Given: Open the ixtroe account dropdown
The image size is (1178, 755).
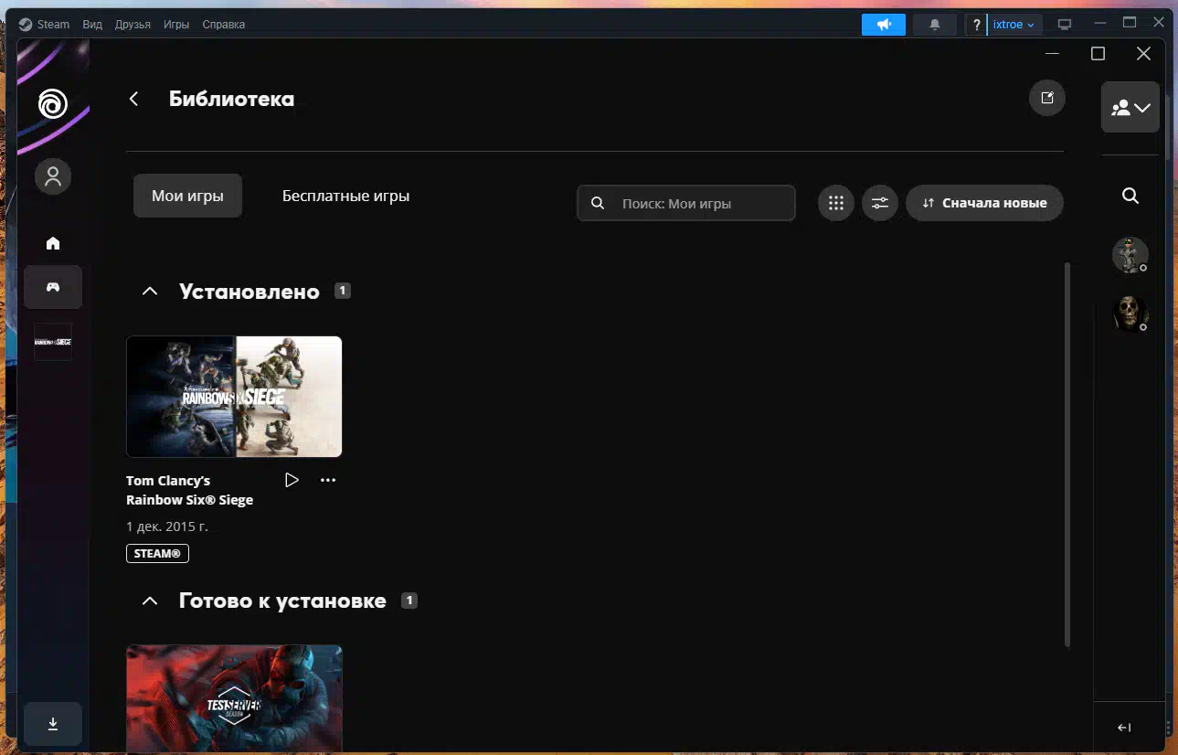Looking at the screenshot, I should (x=1014, y=25).
